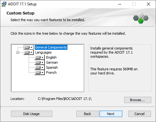The image size is (156, 122).
Task: Open German feature install dropdown
Action: pos(40,62)
